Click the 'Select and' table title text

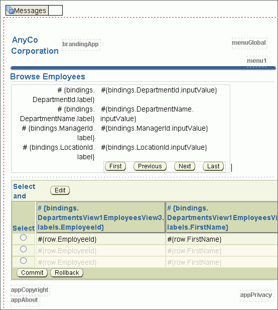pos(24,191)
